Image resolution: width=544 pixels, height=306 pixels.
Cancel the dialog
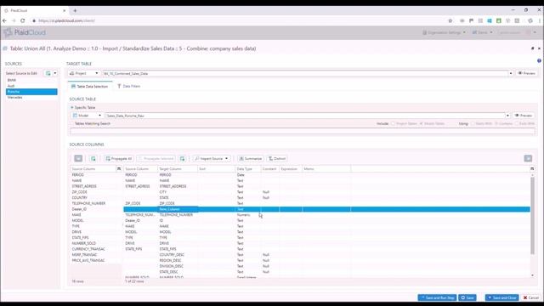click(530, 297)
